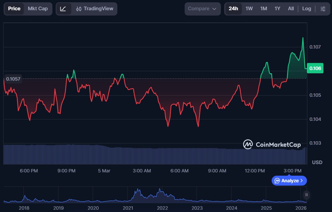Switch to TradingView candlestick chart
Screen dimensions: 332x212
tap(94, 9)
